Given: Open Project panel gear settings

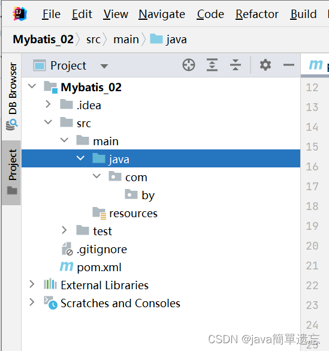Looking at the screenshot, I should pos(265,65).
